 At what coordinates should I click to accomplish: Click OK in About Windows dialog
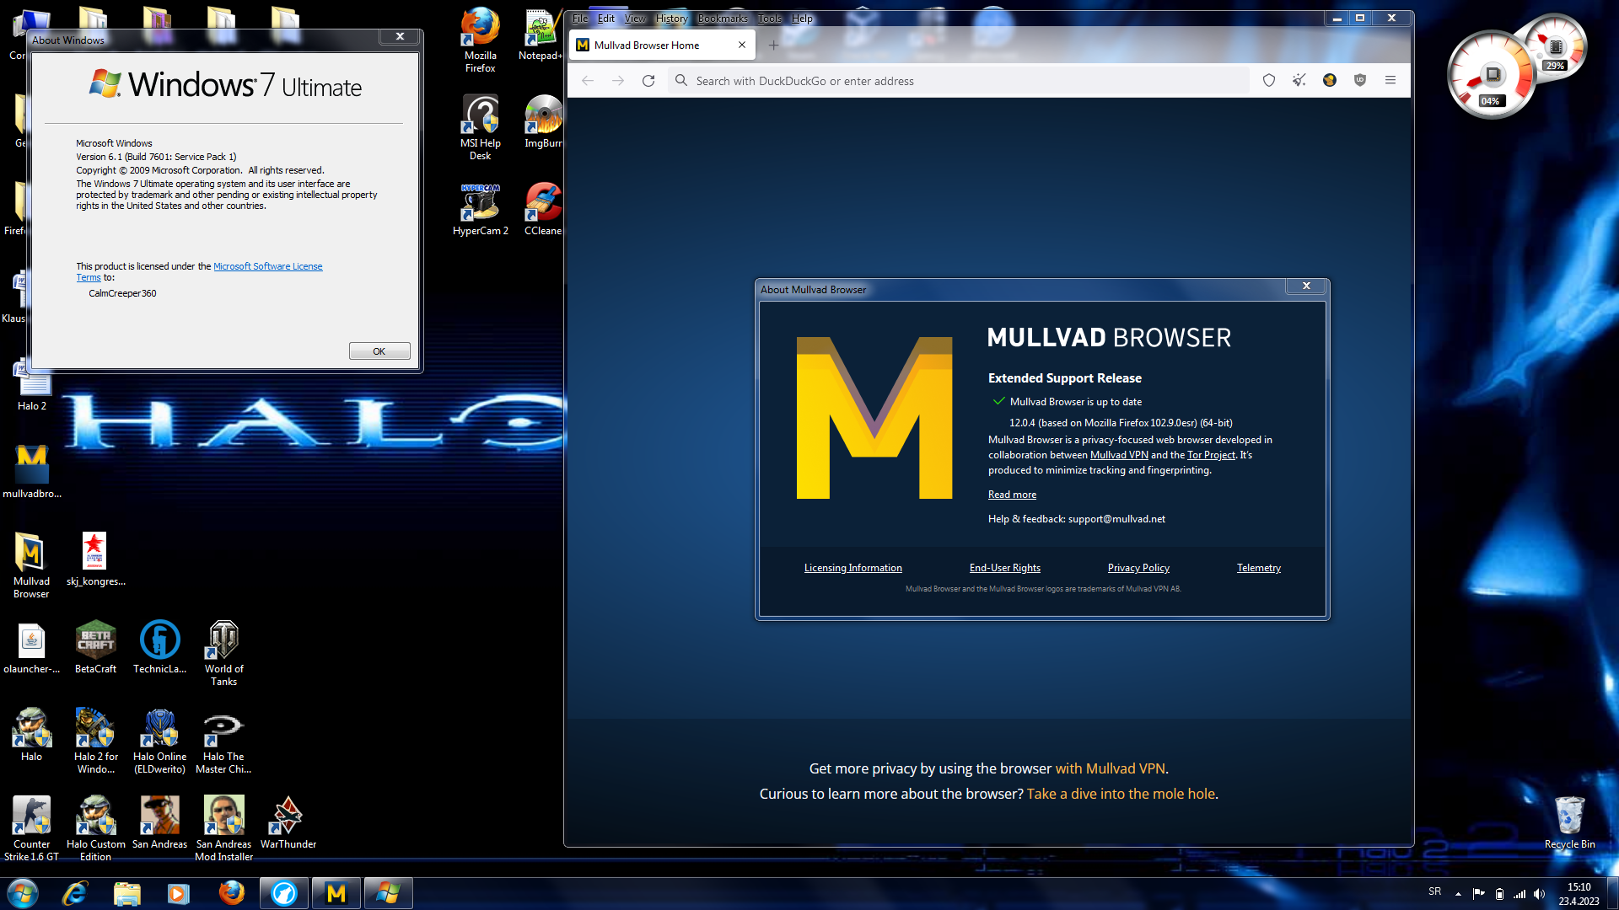click(379, 351)
